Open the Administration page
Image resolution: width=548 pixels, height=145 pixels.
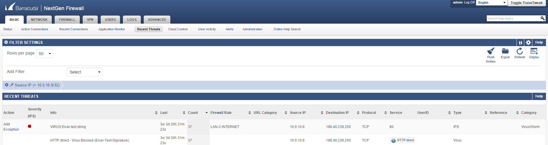(252, 29)
